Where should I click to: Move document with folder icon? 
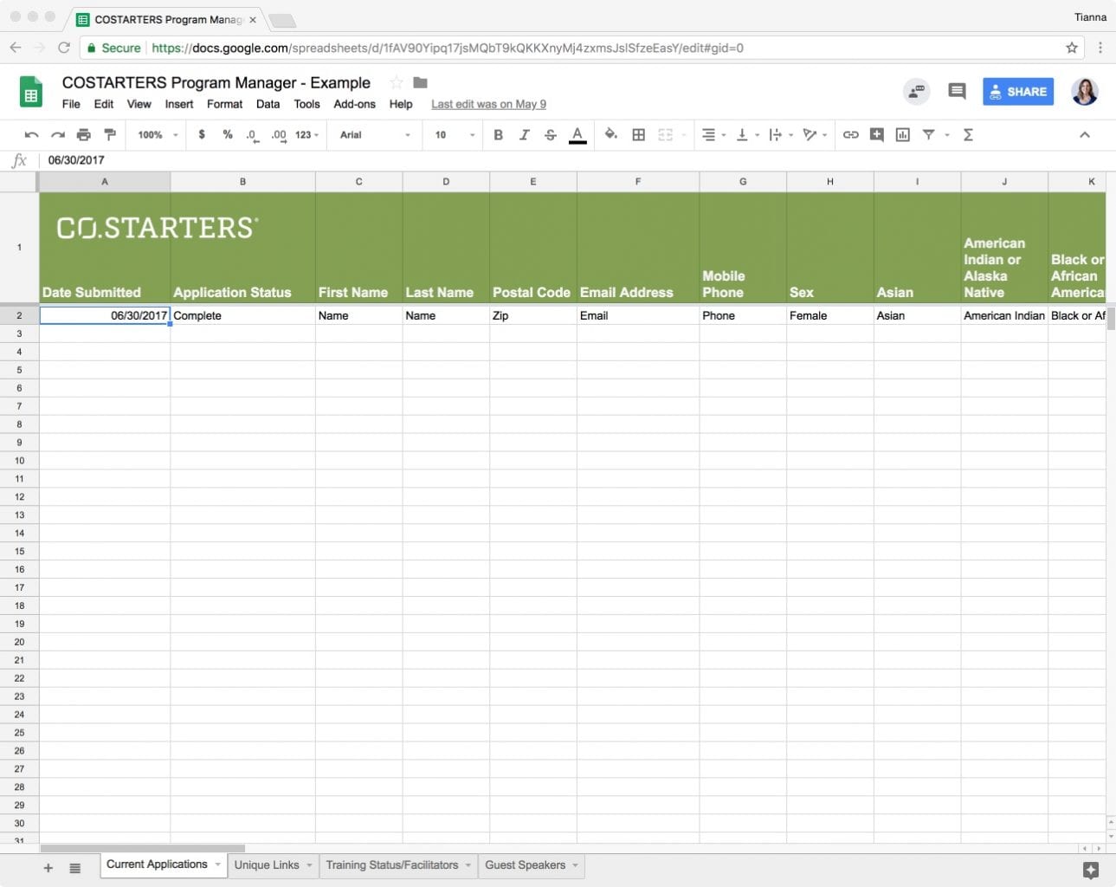pos(421,82)
